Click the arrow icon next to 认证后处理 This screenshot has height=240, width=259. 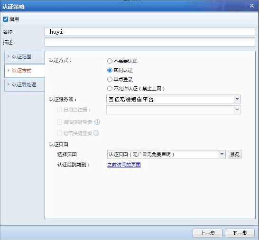(9, 84)
